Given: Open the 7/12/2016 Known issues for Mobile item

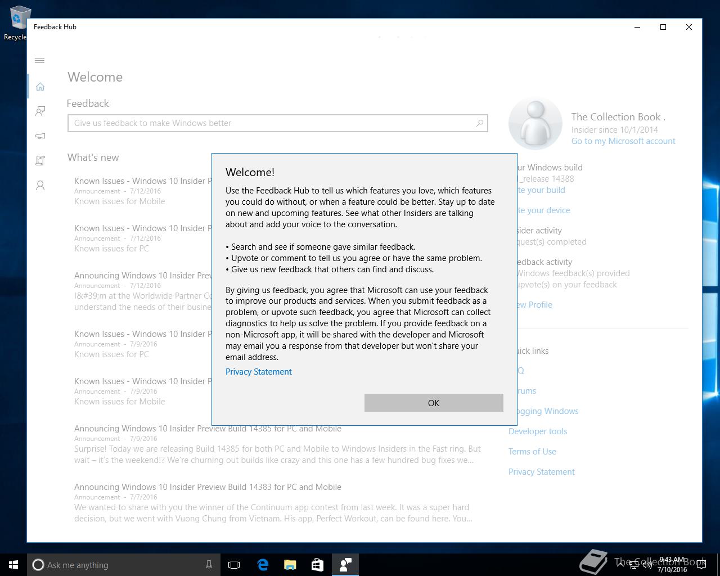Looking at the screenshot, I should click(x=143, y=191).
